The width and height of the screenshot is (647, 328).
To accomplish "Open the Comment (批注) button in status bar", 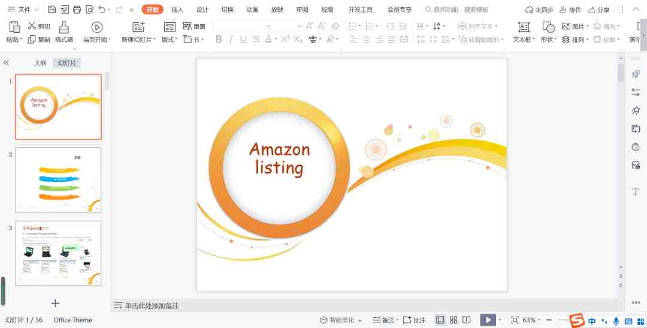I will pos(415,320).
